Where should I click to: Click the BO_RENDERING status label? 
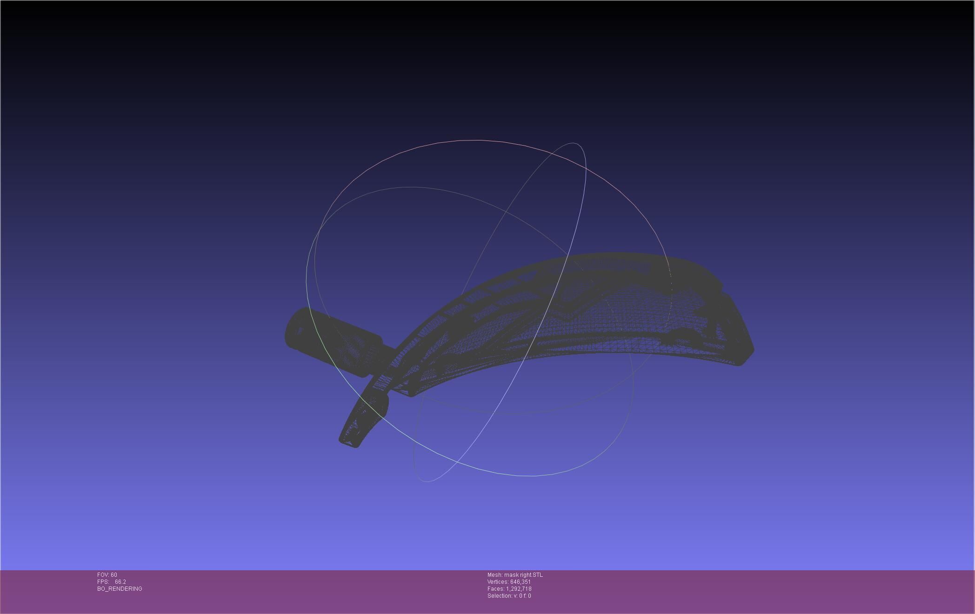[x=120, y=589]
